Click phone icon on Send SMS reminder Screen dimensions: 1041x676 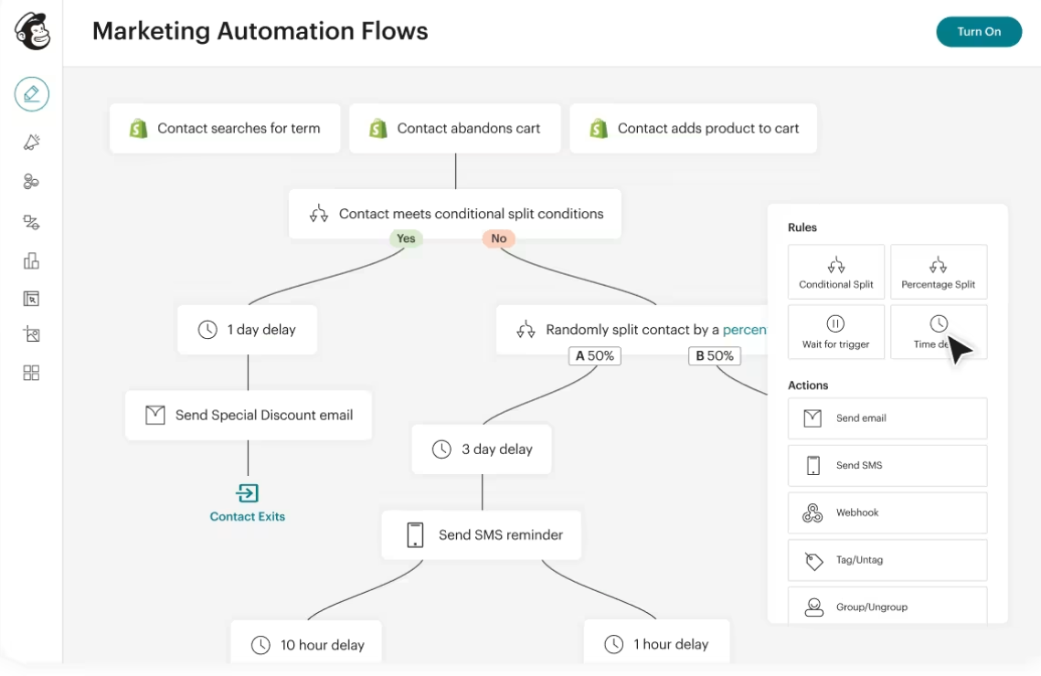(415, 535)
